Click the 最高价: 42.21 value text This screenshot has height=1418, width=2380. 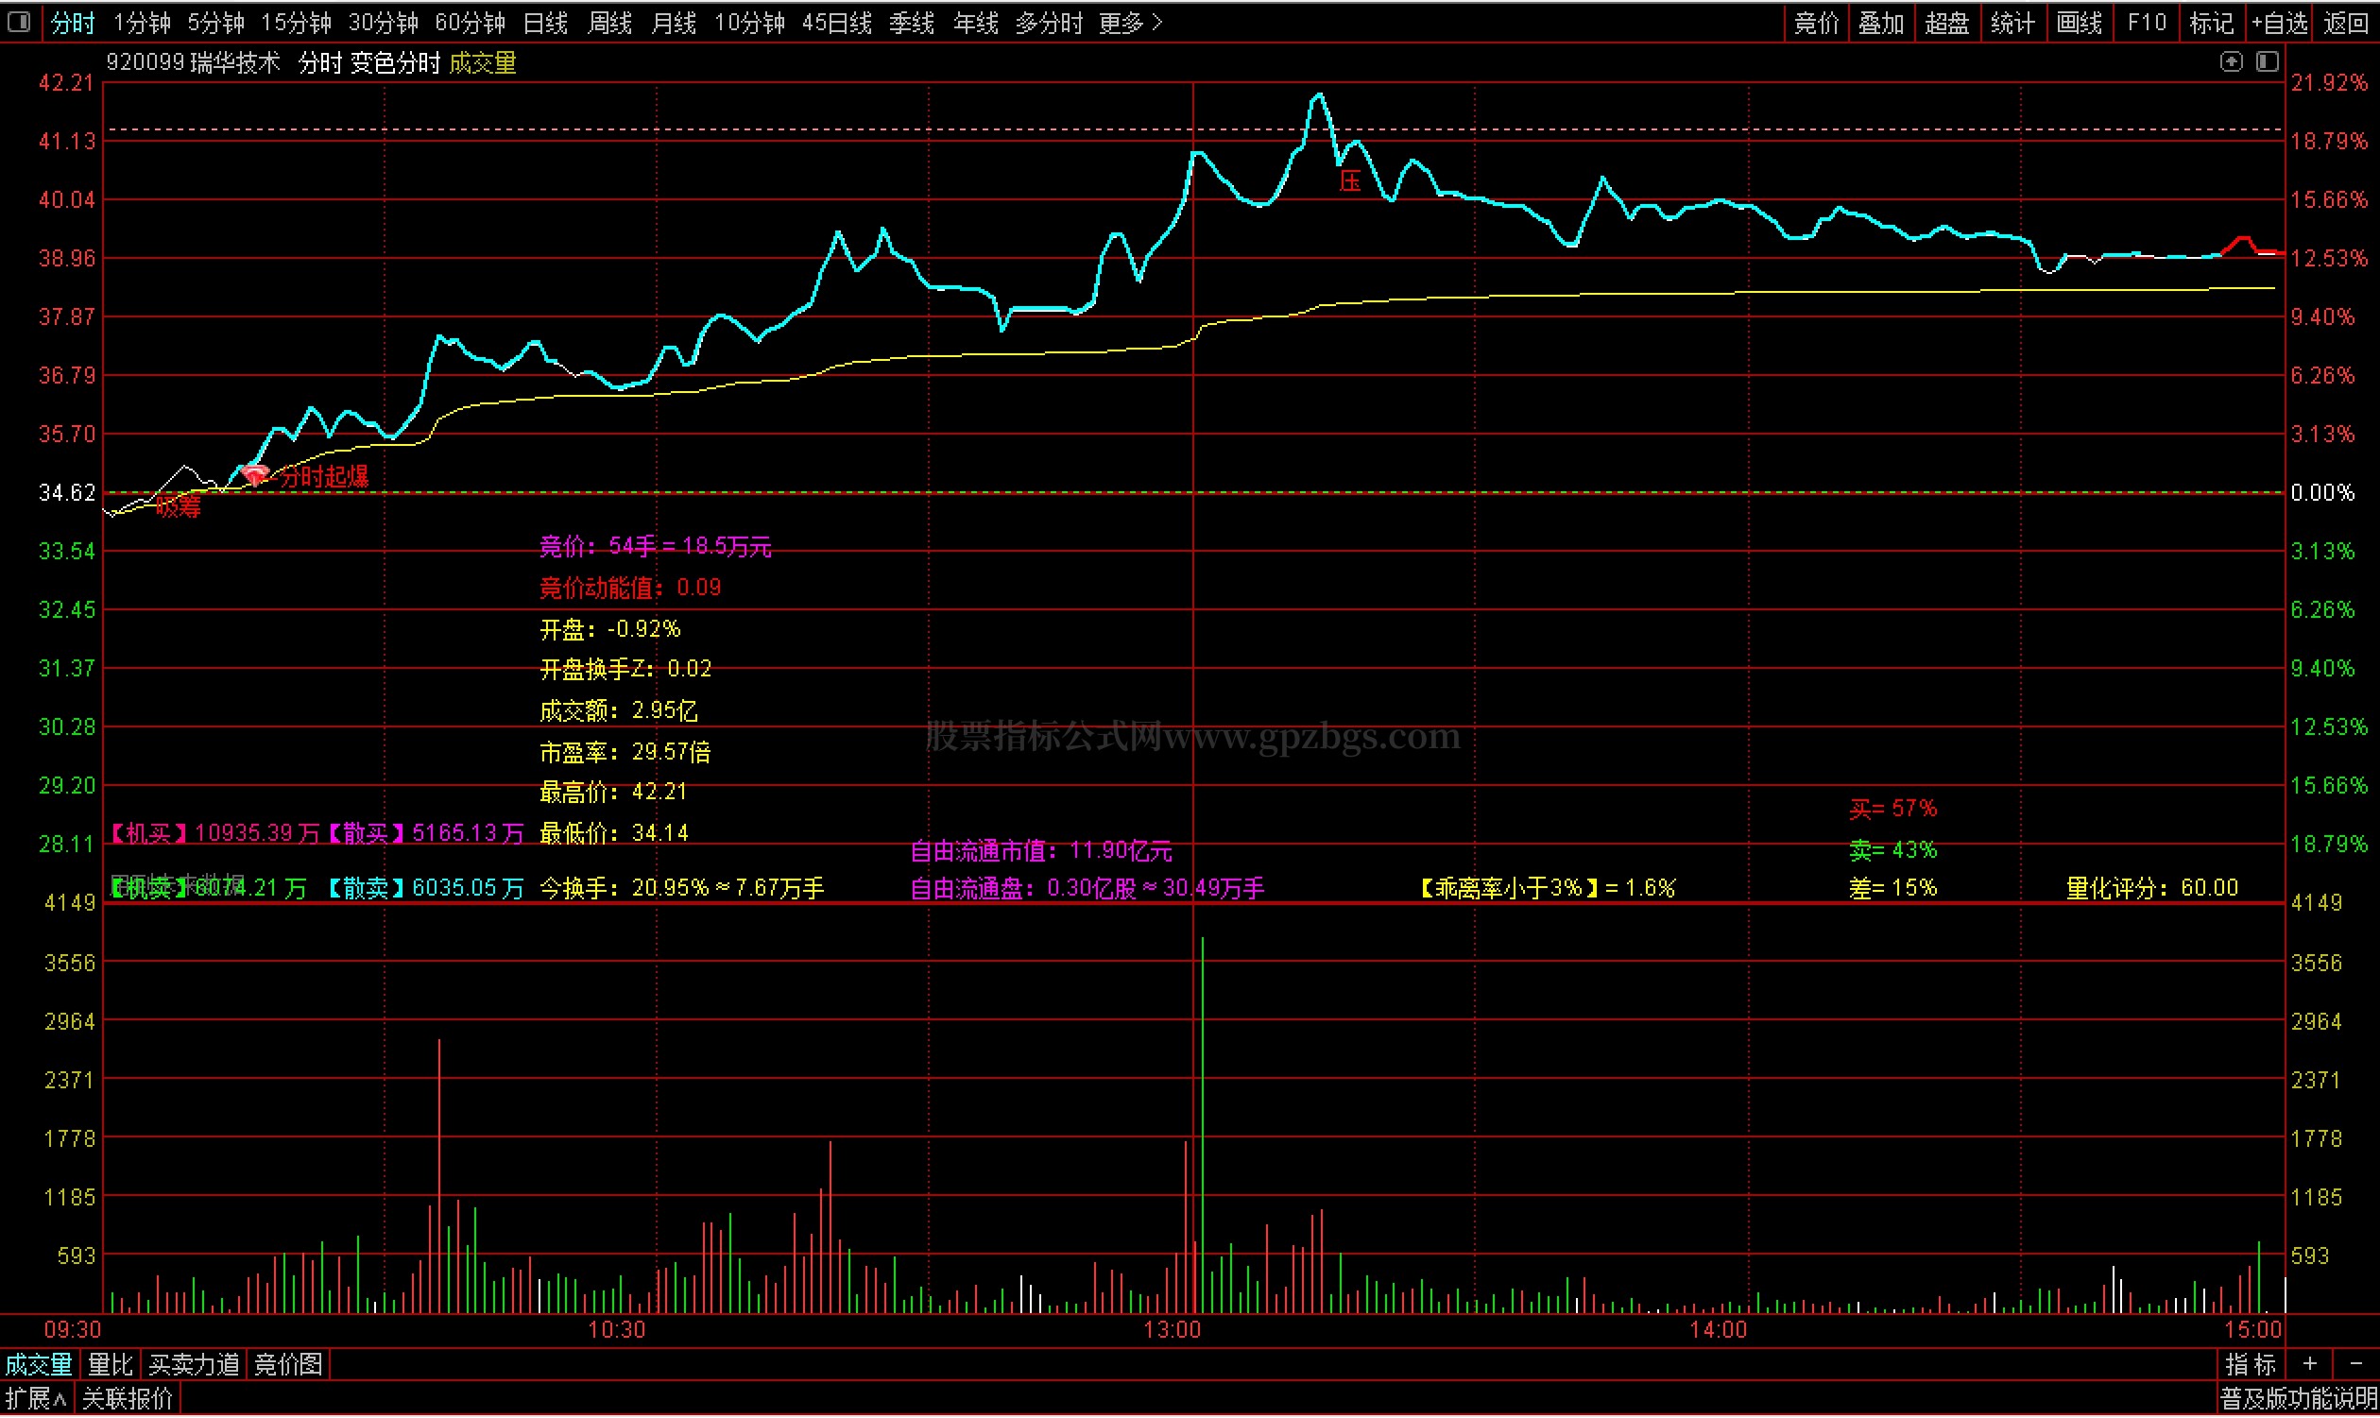click(x=613, y=792)
